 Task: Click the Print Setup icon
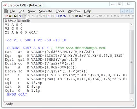point(85,16)
